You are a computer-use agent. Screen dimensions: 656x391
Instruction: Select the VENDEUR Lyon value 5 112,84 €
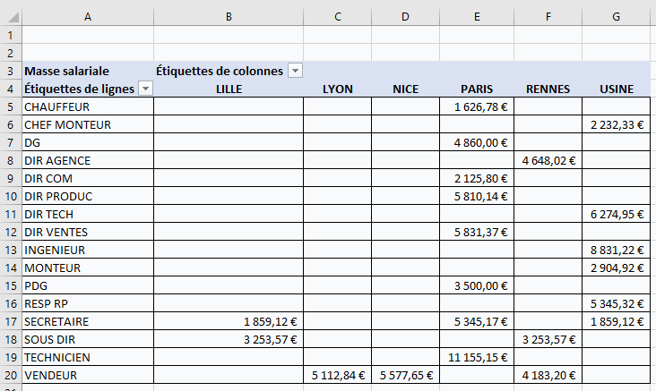click(x=337, y=375)
